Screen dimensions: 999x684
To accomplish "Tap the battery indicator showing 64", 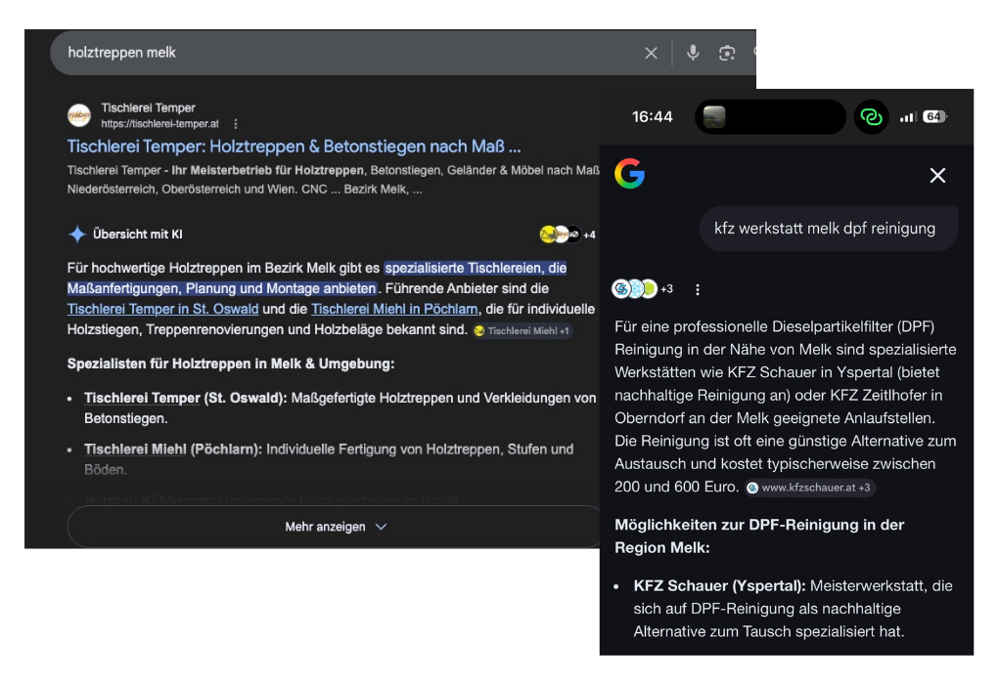I will click(934, 116).
